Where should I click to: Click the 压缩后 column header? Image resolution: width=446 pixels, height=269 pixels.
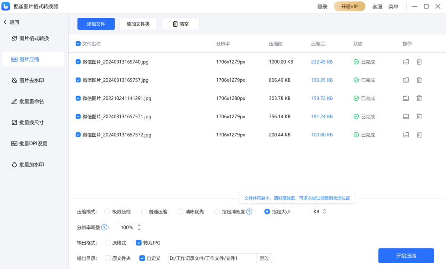click(x=318, y=43)
